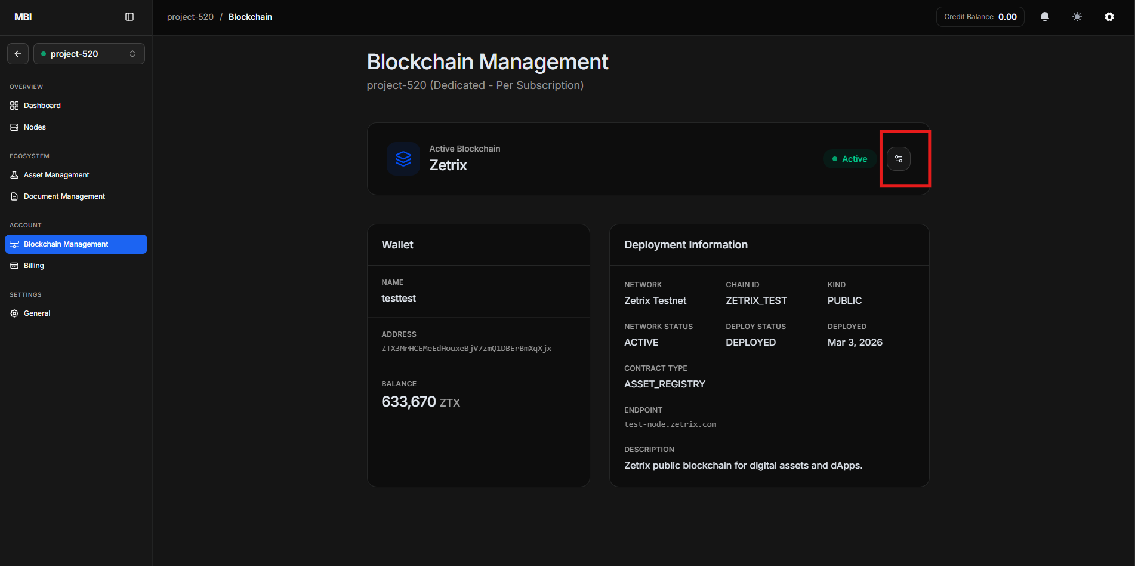Open blockchain configuration sliders button
The width and height of the screenshot is (1135, 566).
(x=898, y=159)
